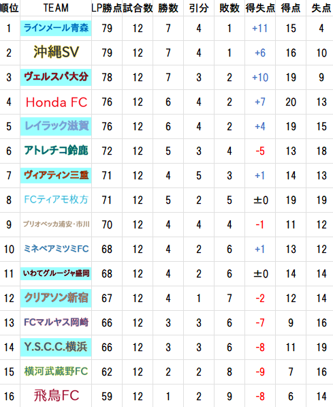Click the 試合数 column header
The height and width of the screenshot is (407, 333).
[138, 8]
